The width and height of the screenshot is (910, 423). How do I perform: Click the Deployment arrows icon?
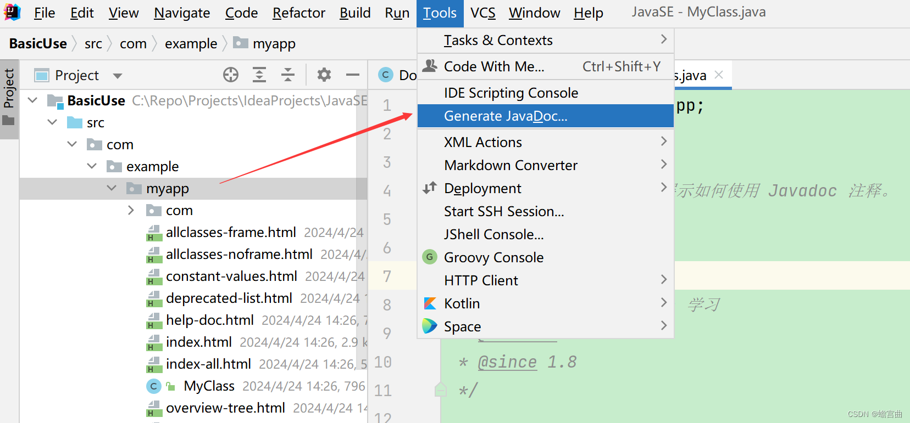430,188
